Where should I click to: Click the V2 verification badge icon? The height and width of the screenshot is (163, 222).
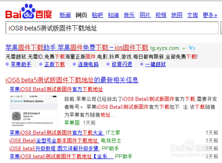192,48
